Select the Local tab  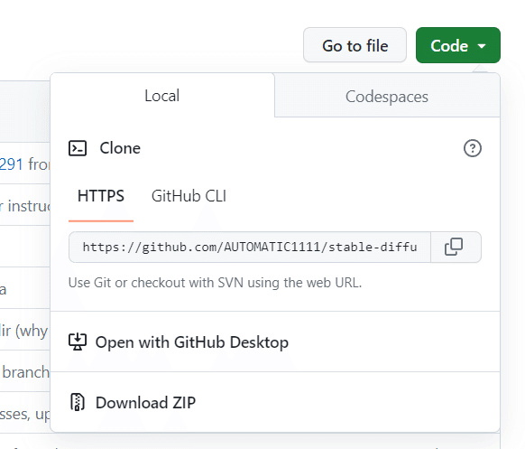coord(162,96)
